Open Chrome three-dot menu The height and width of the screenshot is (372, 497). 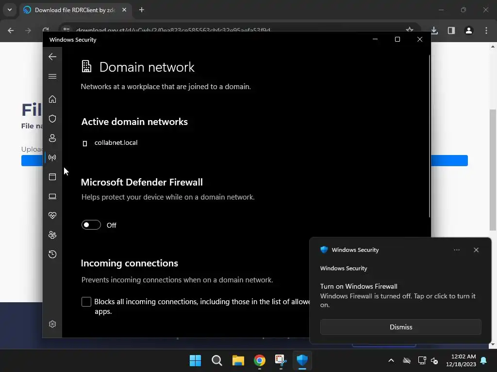coord(486,31)
